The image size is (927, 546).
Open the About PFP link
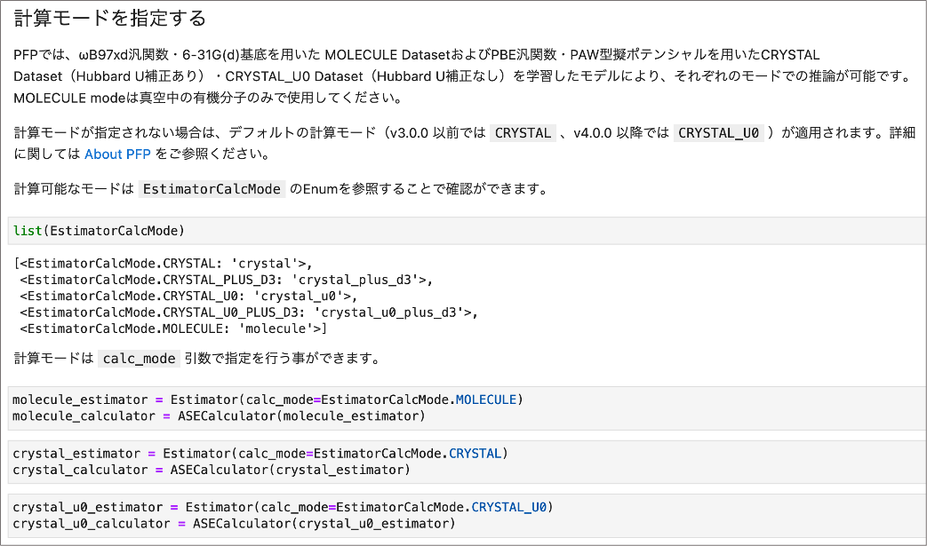point(117,154)
